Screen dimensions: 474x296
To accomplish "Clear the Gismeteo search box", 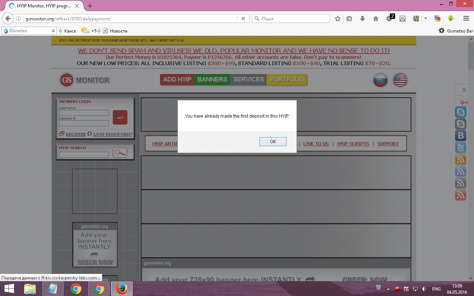I will coord(53,31).
